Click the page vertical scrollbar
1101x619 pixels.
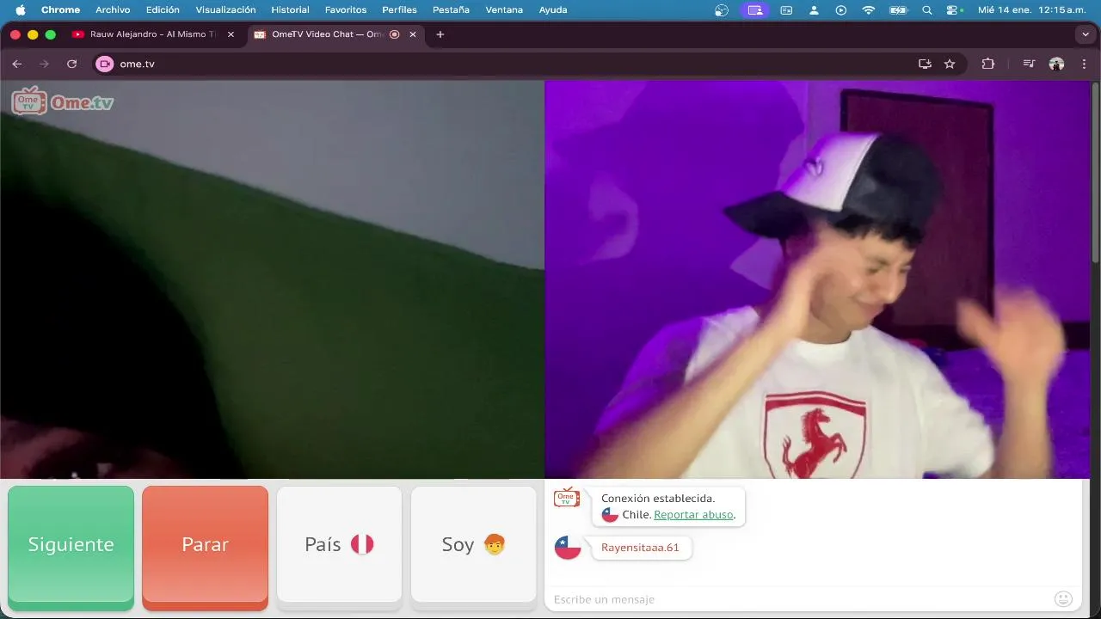tap(1095, 172)
